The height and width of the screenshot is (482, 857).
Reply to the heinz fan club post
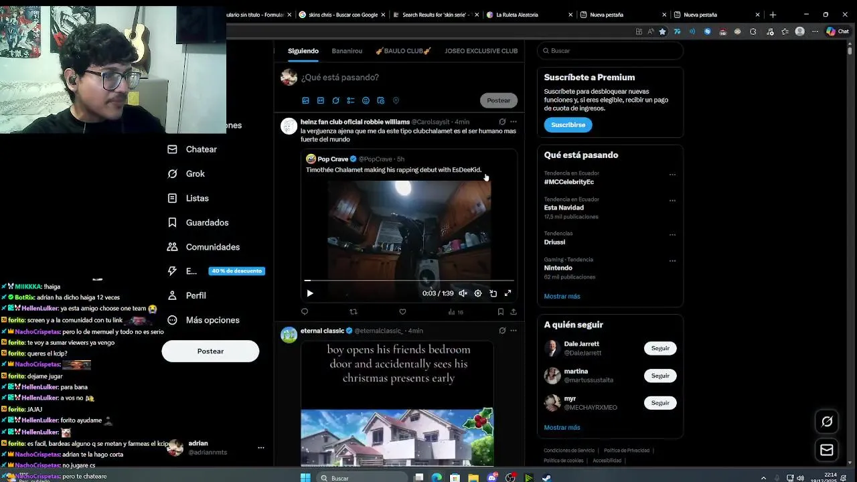coord(305,311)
